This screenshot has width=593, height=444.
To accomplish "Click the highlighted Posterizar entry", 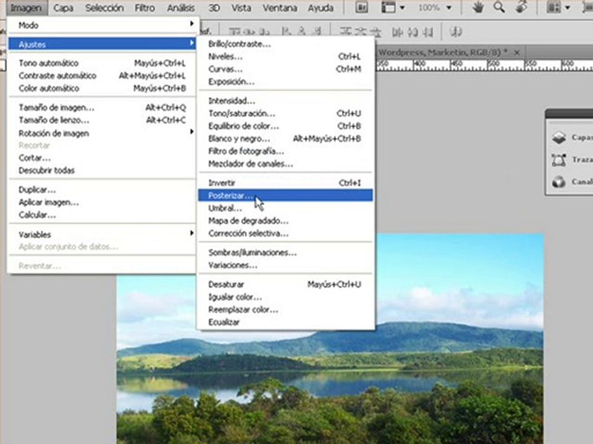I will point(285,195).
